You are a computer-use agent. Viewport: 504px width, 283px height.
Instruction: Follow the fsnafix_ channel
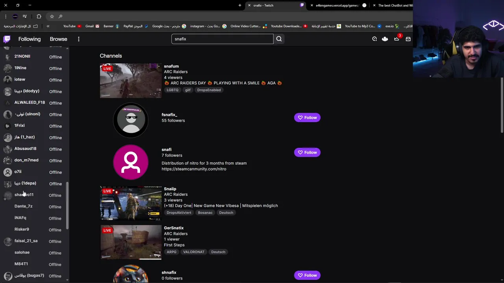point(307,118)
